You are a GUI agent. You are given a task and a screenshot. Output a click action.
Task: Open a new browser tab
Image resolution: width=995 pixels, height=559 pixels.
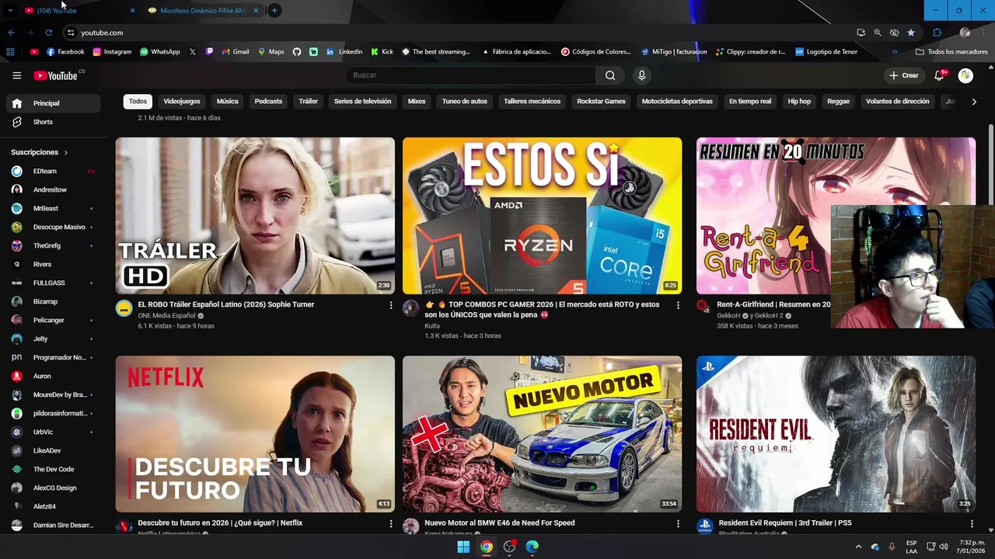274,10
